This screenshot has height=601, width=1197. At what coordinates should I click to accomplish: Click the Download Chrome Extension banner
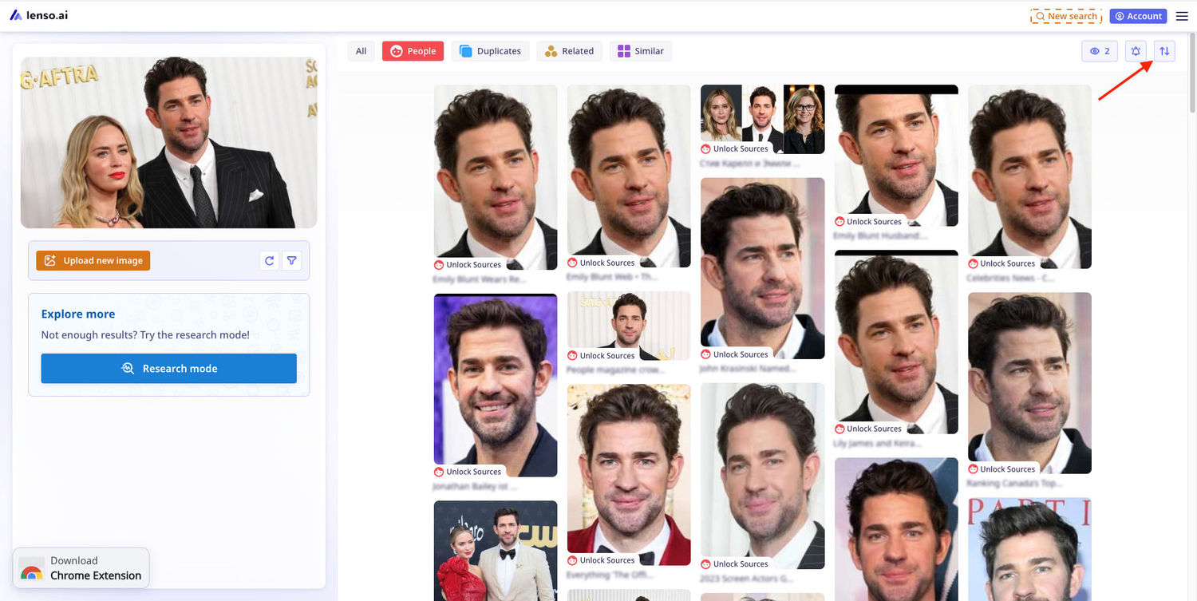point(81,567)
